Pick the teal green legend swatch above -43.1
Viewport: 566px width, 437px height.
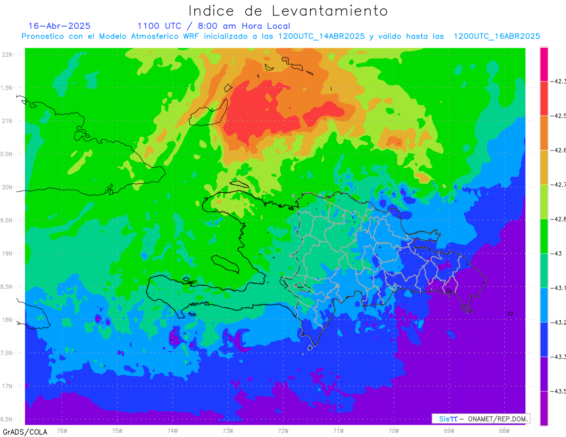click(x=544, y=271)
